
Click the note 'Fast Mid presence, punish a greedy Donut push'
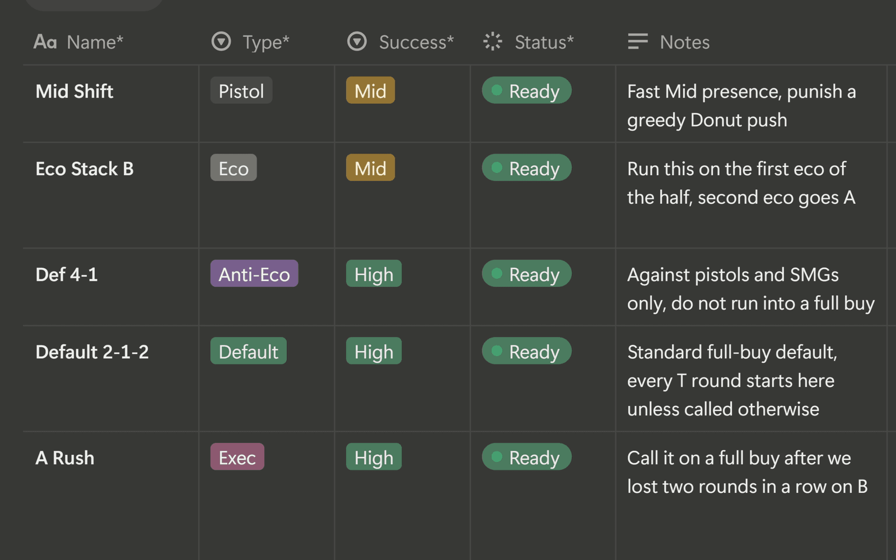tap(741, 105)
